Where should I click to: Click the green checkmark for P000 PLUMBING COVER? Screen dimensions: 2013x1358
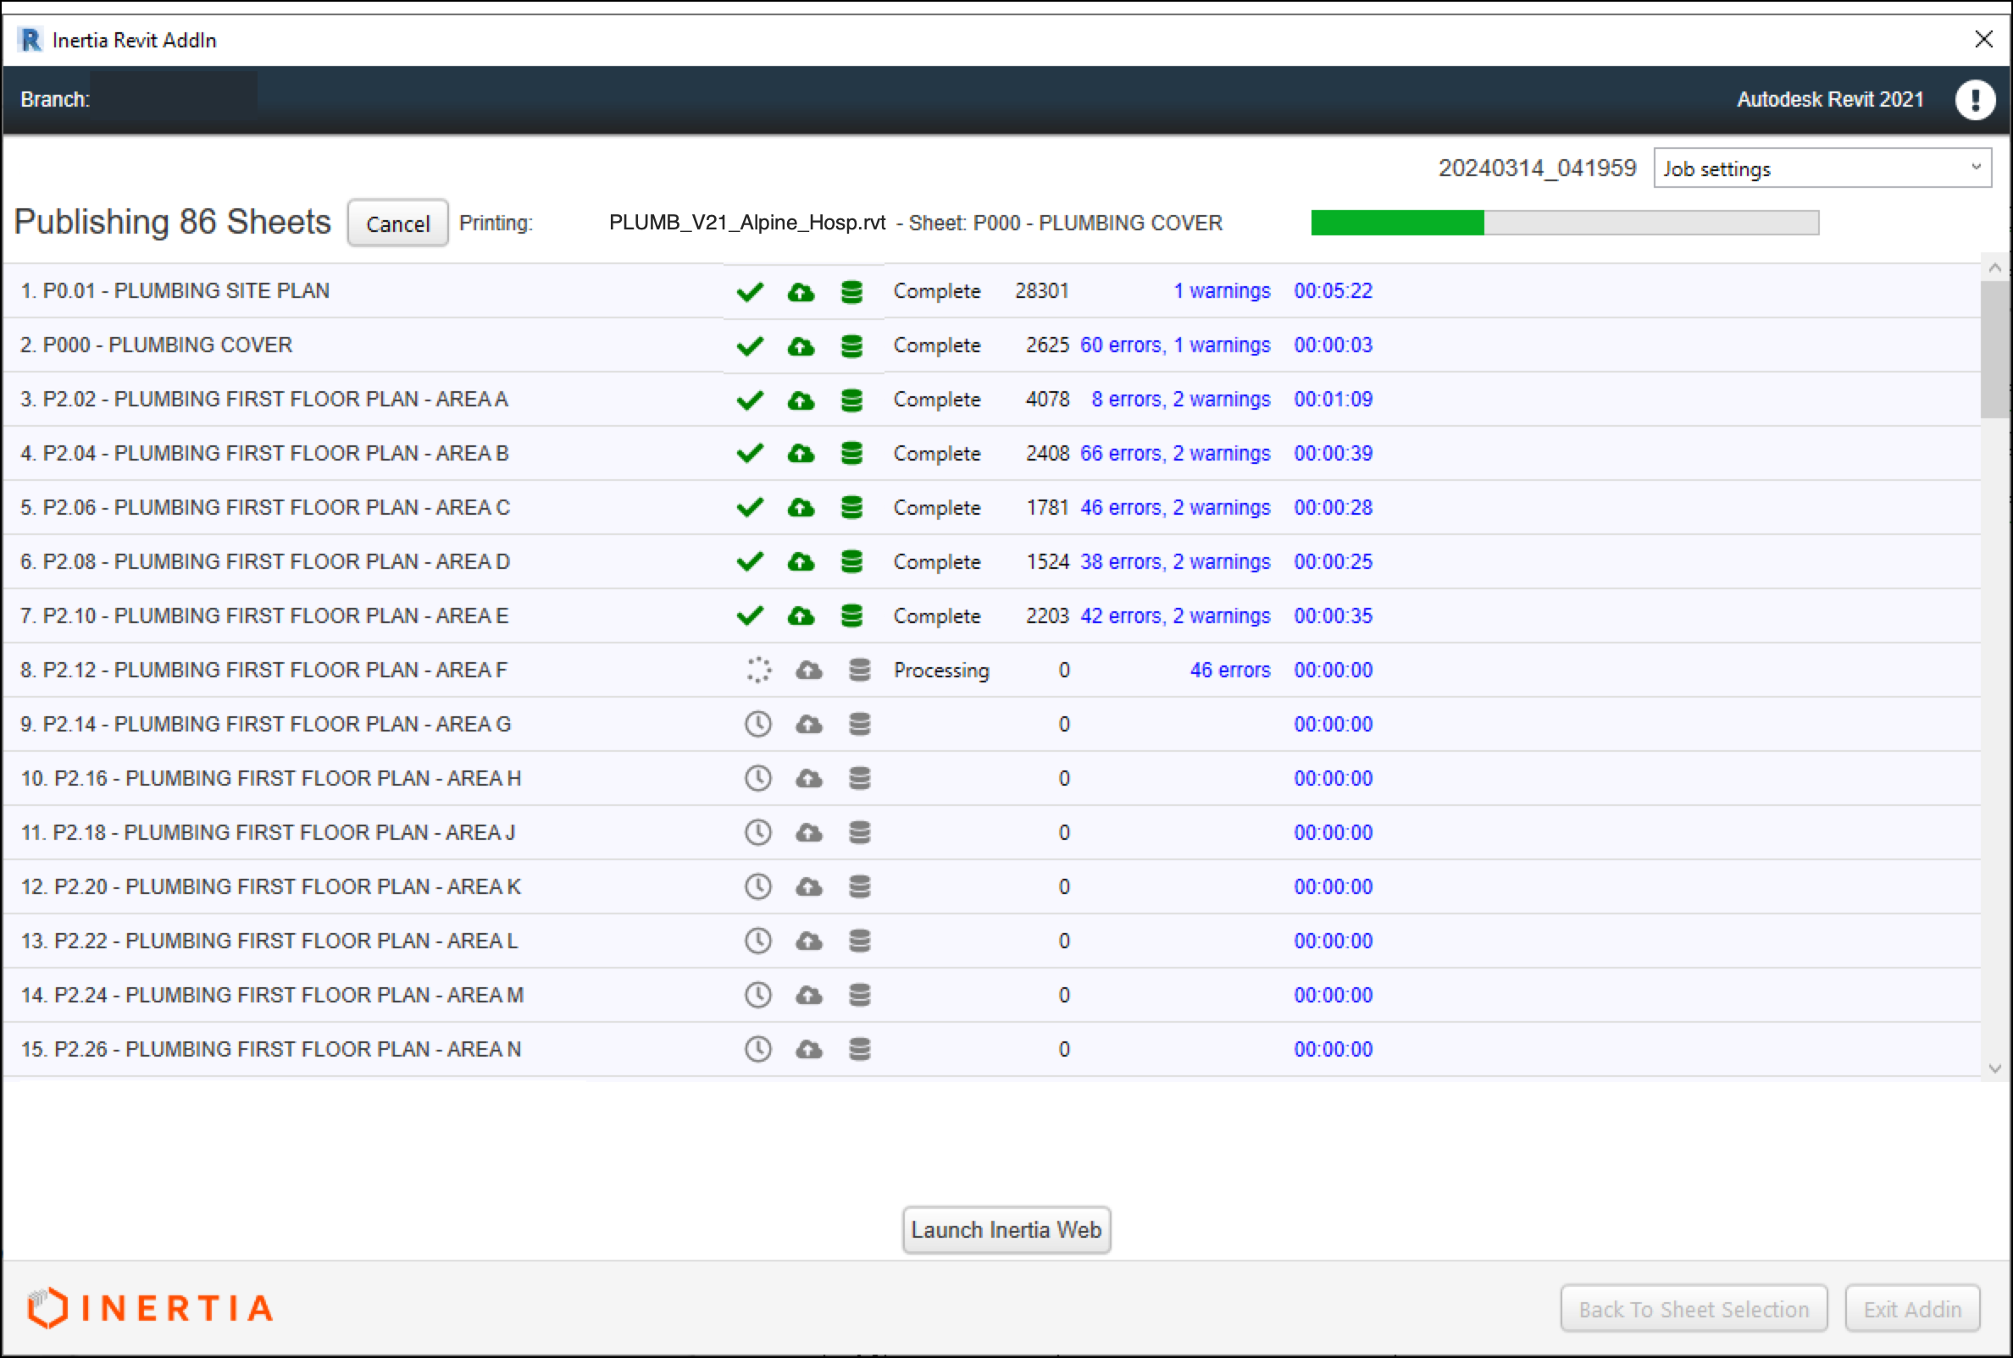tap(749, 346)
